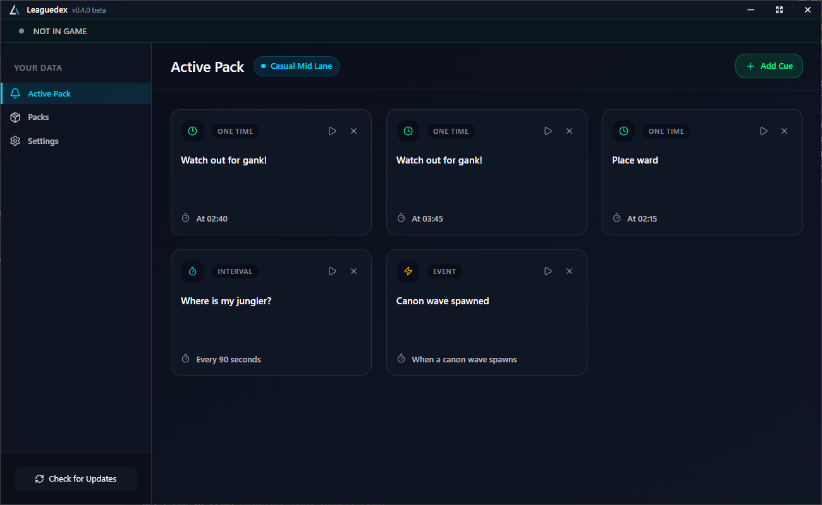Click the lightning icon on the Canon wave card
822x505 pixels.
(x=408, y=271)
